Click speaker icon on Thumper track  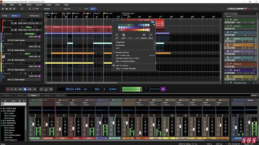pos(16,23)
